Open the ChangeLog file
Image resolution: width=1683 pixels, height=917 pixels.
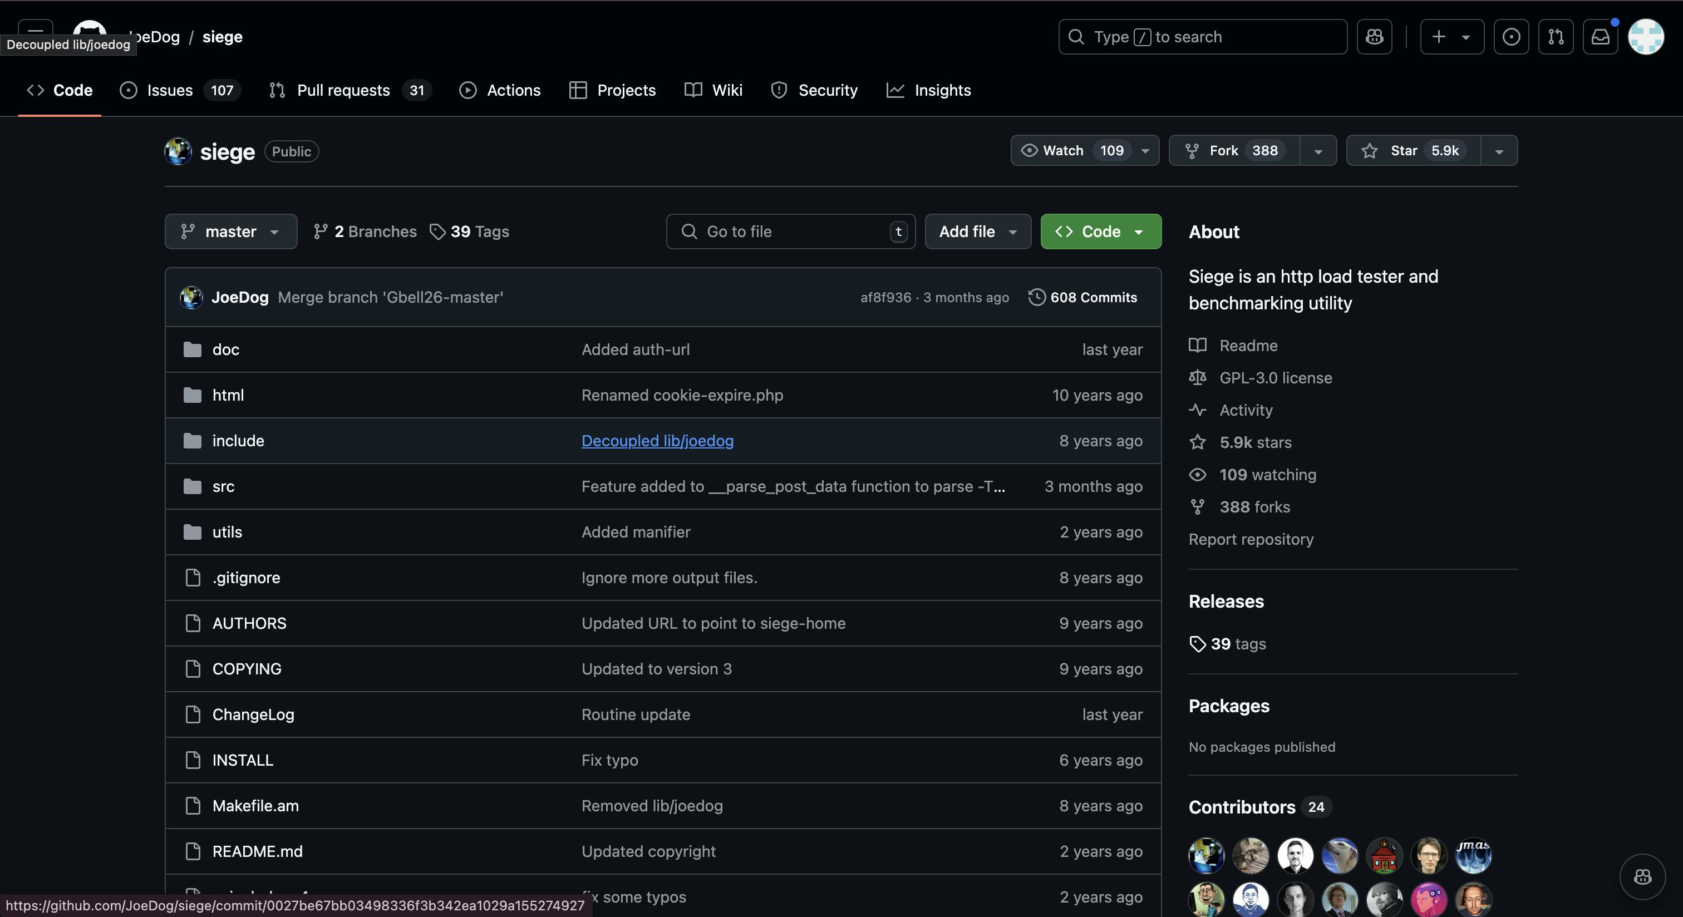[x=253, y=714]
